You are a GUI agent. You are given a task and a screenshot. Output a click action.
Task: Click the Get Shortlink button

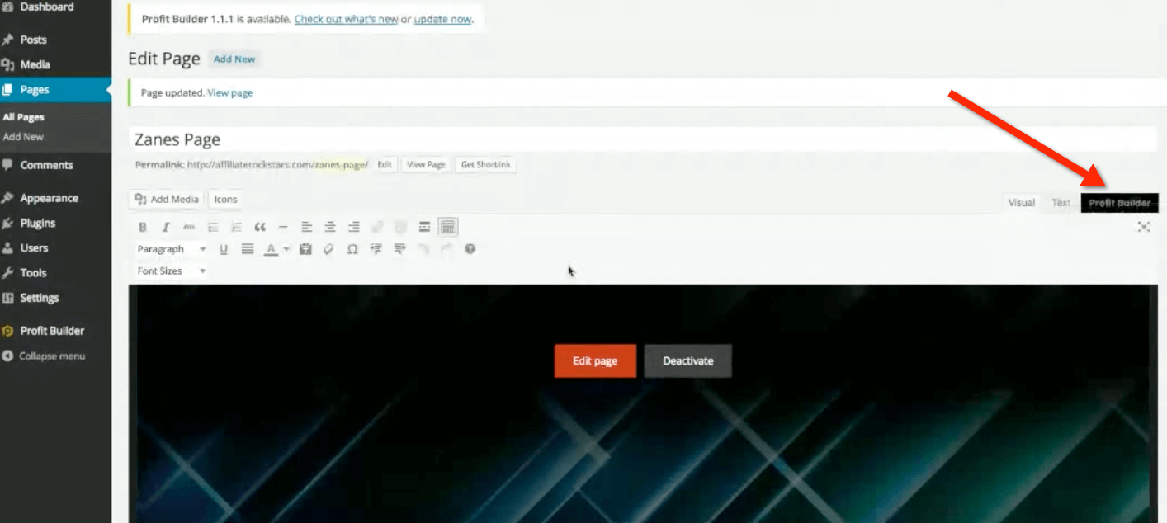[485, 165]
